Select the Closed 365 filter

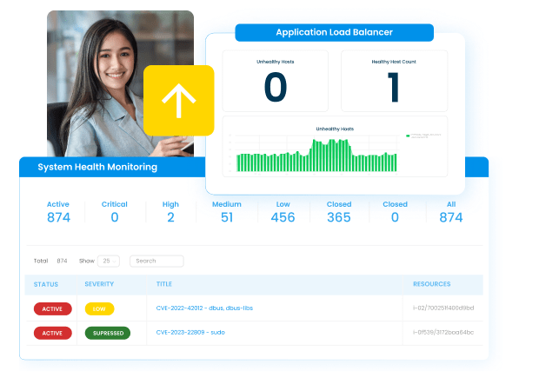[339, 212]
